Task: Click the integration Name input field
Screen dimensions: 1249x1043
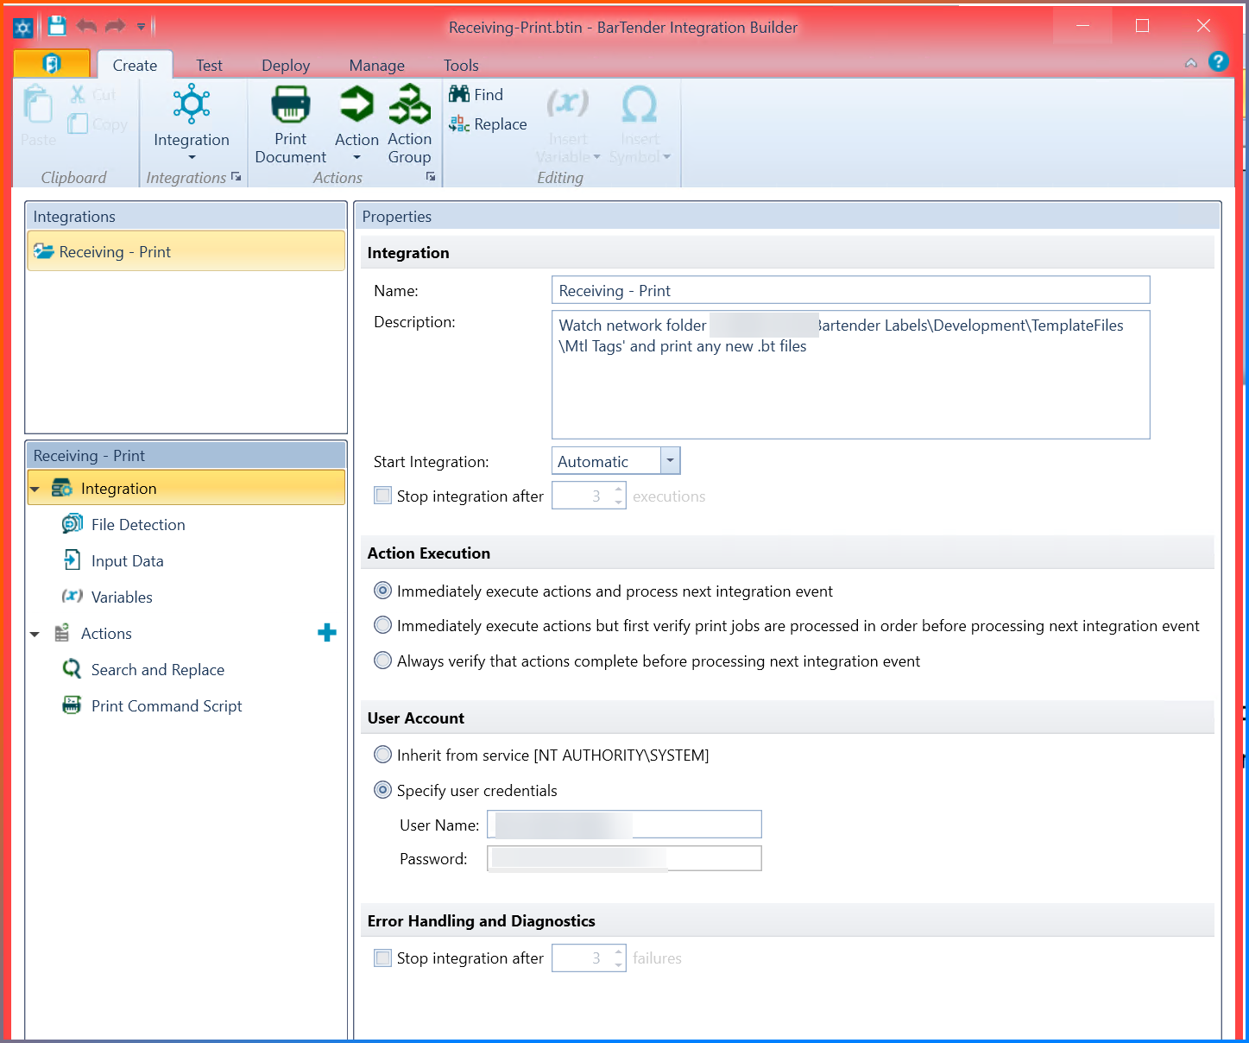Action: [x=850, y=290]
